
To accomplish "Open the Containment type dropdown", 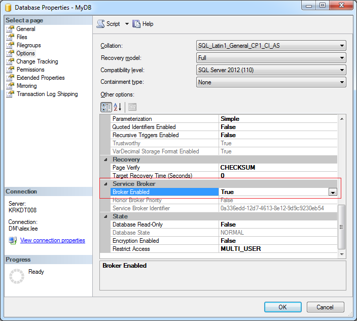I will pyautogui.click(x=271, y=82).
